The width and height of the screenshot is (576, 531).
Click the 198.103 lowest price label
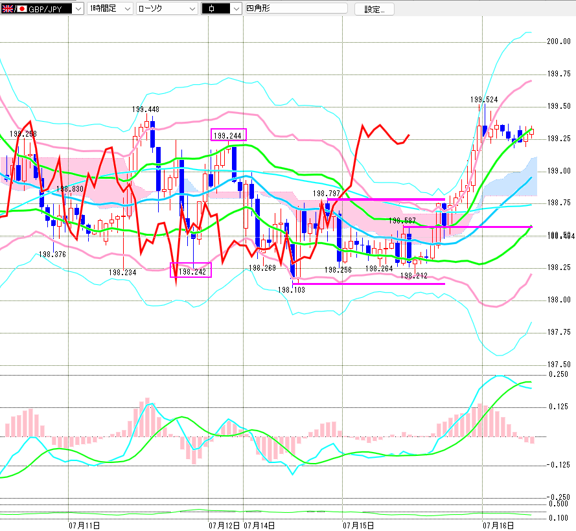292,289
